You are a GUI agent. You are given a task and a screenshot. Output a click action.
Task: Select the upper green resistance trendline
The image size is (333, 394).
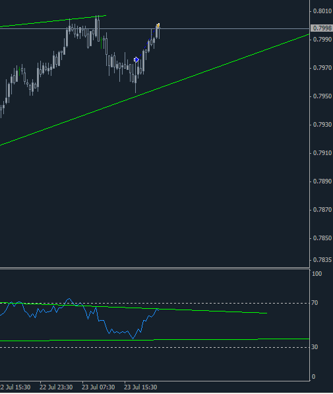pos(53,21)
